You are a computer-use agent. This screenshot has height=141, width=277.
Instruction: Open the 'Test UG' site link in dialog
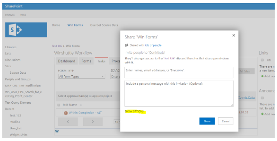click(x=169, y=58)
